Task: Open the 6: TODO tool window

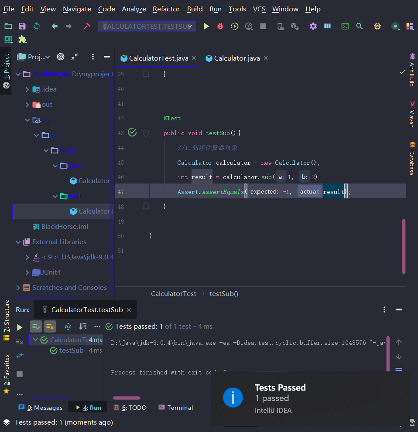Action: tap(130, 408)
